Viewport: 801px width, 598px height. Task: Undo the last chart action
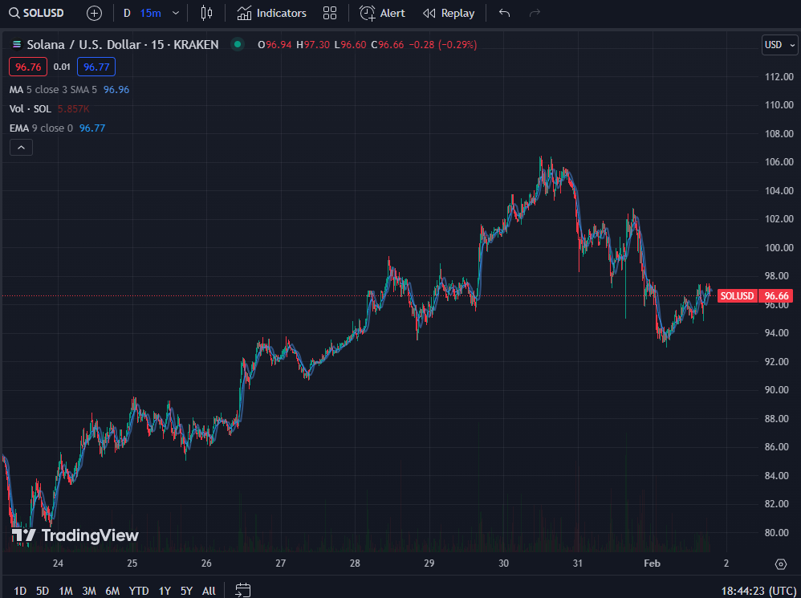coord(504,14)
